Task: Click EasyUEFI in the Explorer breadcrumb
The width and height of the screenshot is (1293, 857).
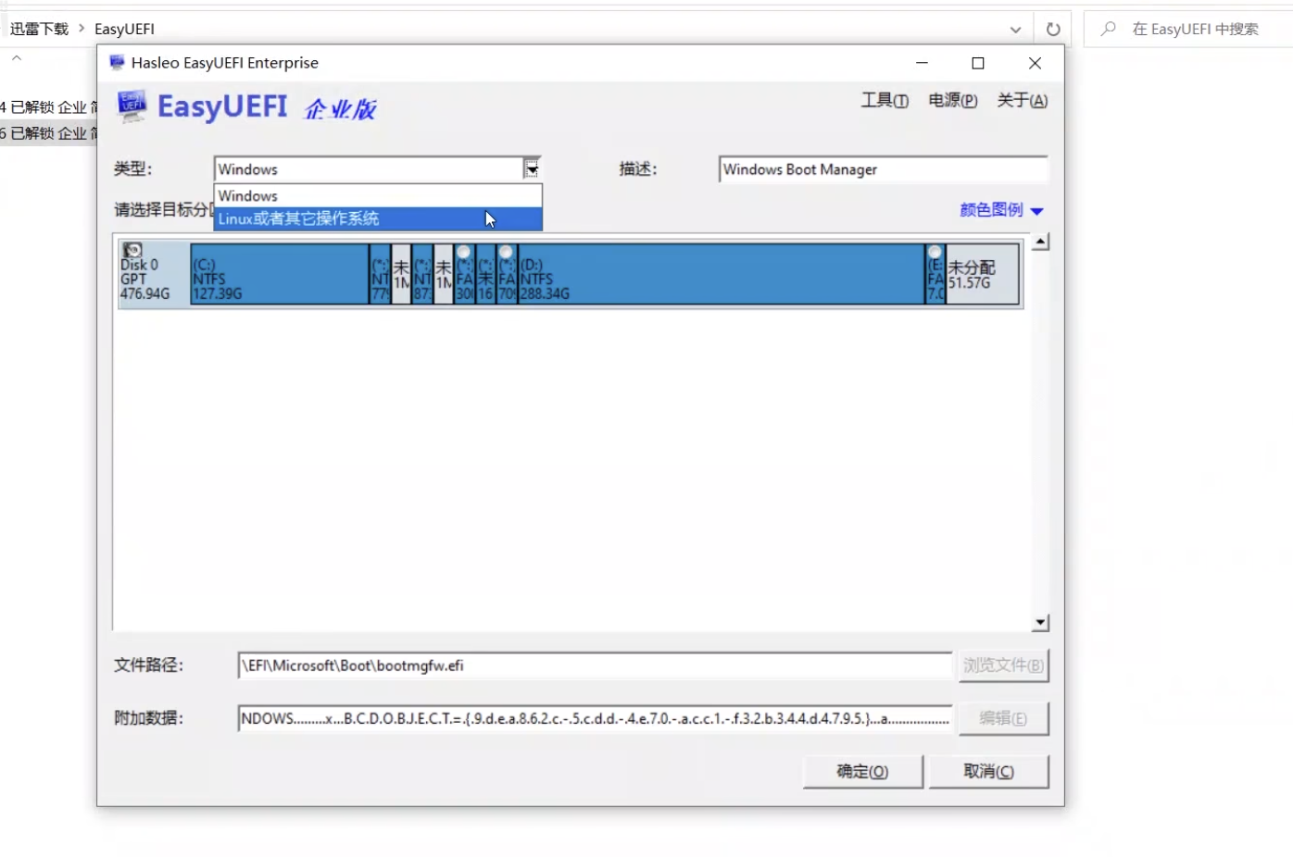Action: (124, 29)
